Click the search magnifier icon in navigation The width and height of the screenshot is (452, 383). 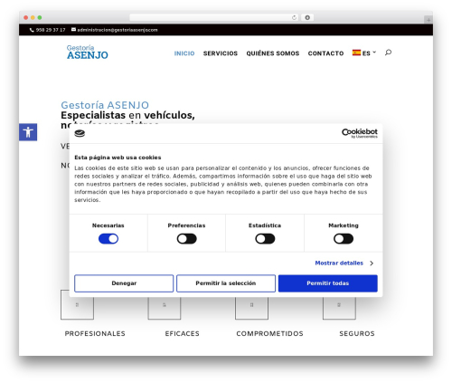pyautogui.click(x=388, y=53)
